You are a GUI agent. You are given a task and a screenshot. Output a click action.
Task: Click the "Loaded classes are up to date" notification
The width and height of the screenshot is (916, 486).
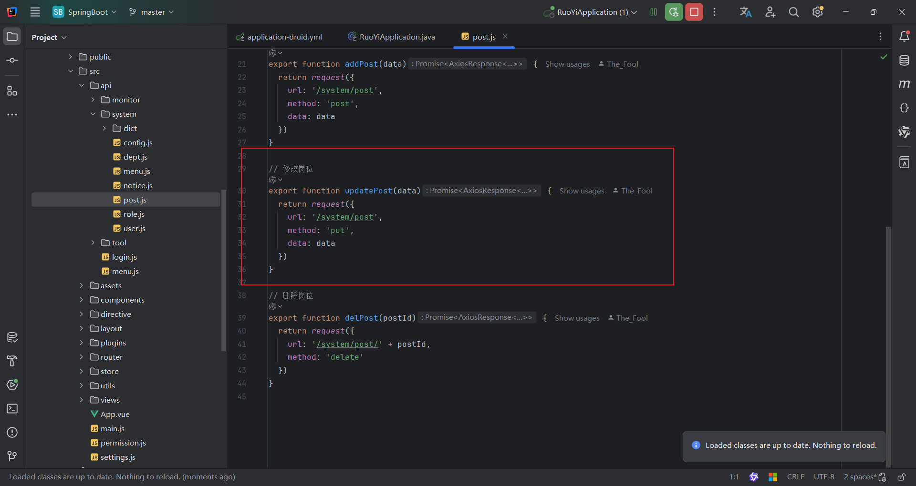pyautogui.click(x=784, y=445)
